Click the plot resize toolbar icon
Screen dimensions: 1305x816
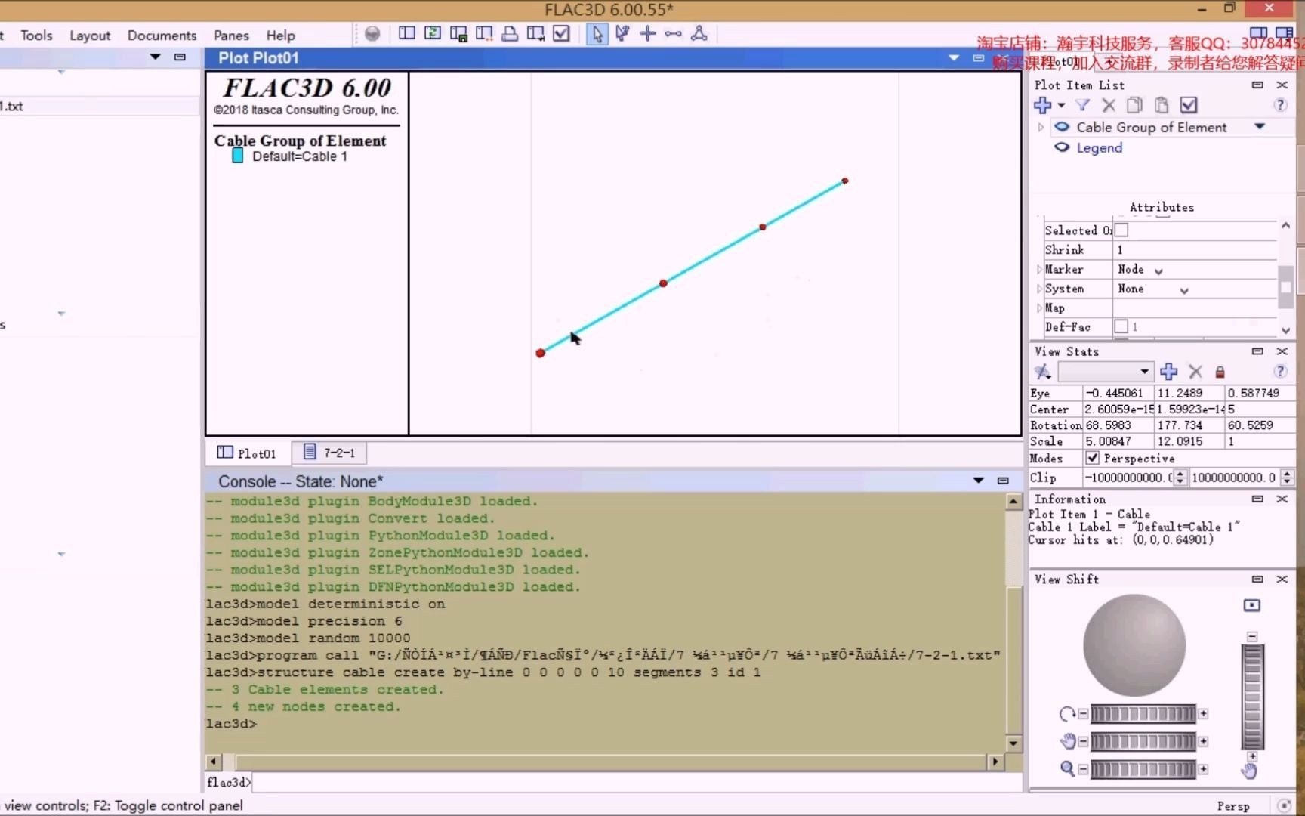[484, 33]
